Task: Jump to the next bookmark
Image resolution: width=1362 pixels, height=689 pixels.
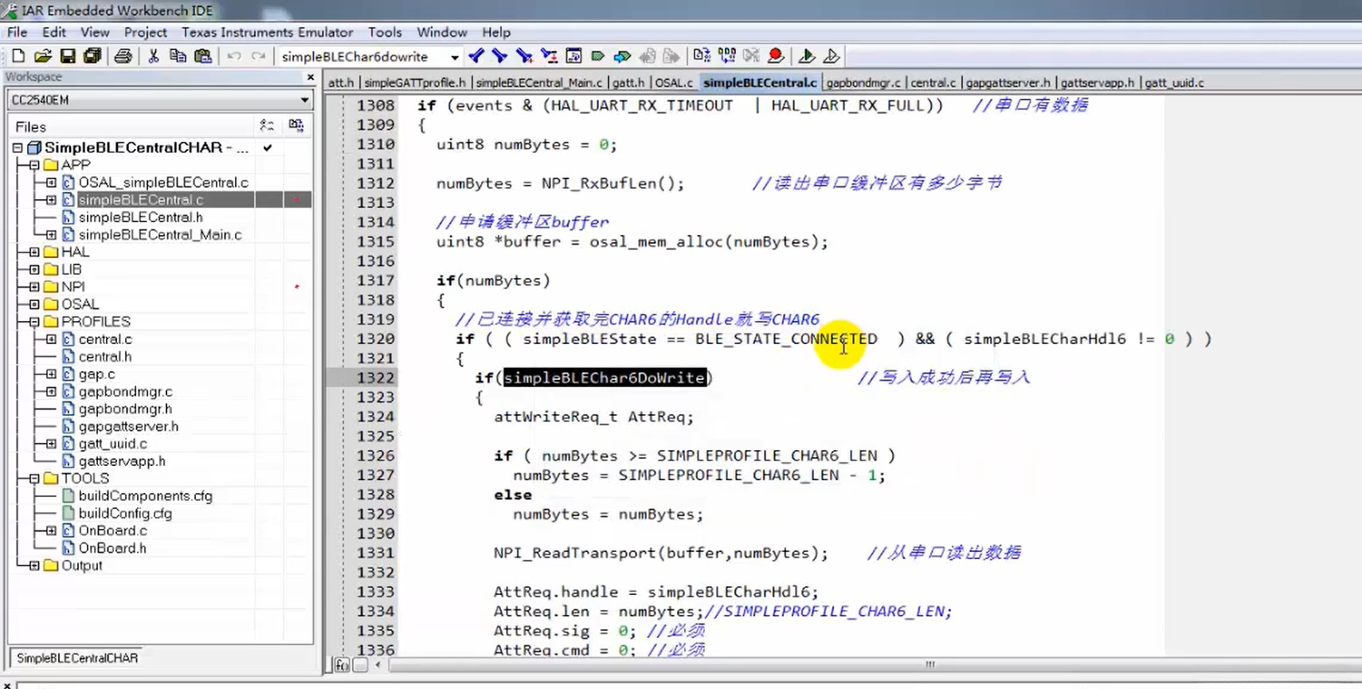Action: (622, 56)
